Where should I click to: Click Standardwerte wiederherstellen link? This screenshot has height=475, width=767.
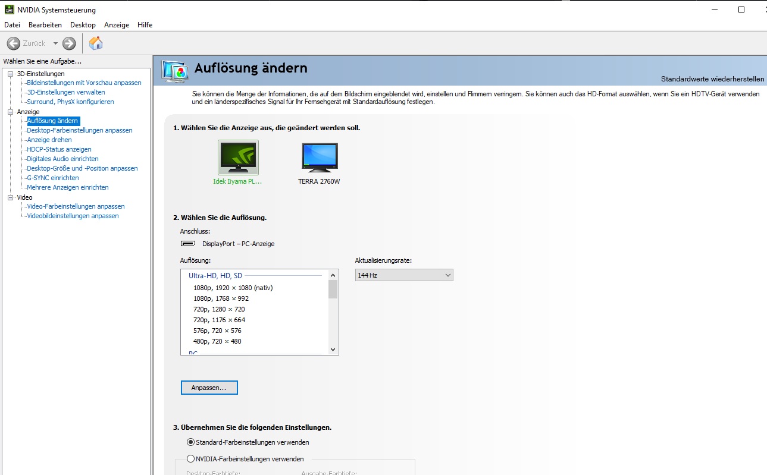[x=712, y=79]
